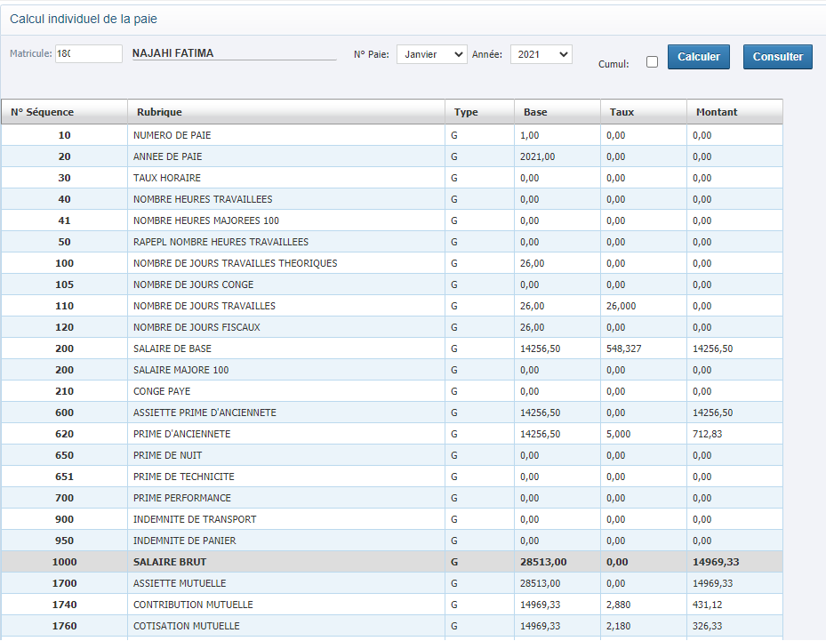Click sequence number 1740

(x=64, y=605)
